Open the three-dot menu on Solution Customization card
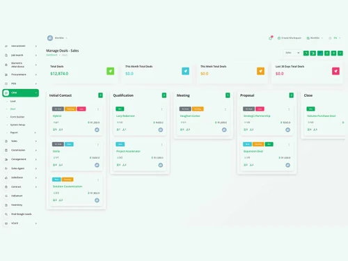The width and height of the screenshot is (348, 261). pyautogui.click(x=98, y=180)
